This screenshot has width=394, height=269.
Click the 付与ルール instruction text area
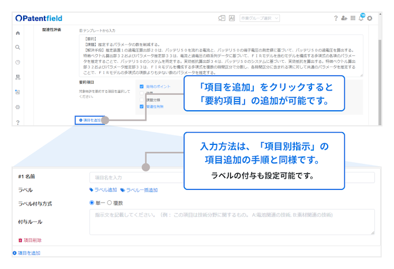click(231, 222)
